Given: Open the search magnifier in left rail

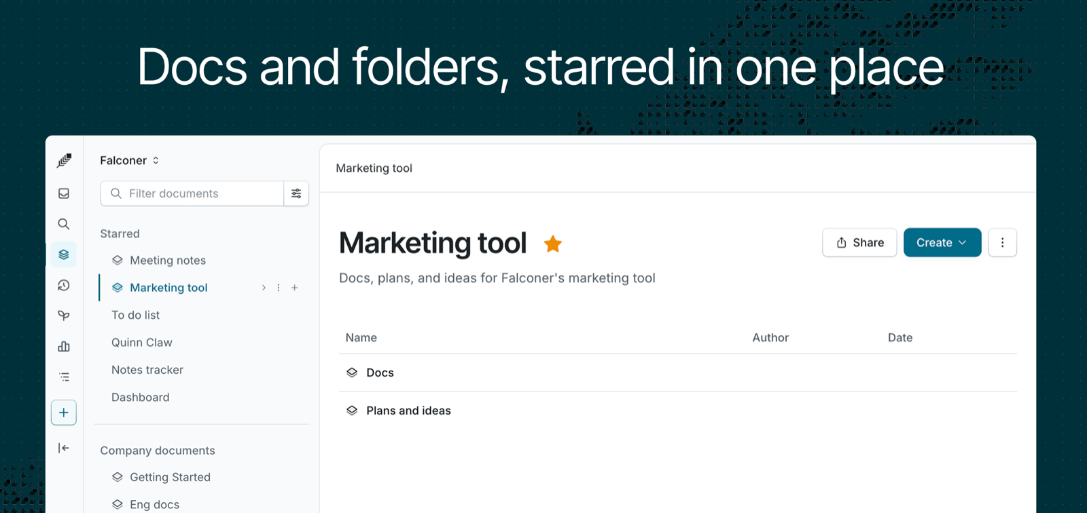Looking at the screenshot, I should [x=64, y=224].
